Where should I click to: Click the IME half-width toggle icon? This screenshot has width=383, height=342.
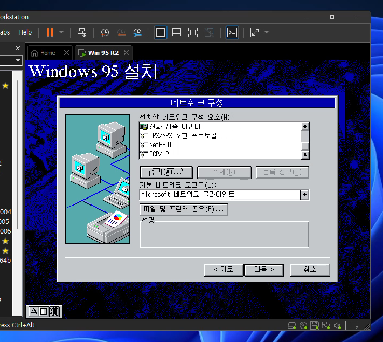click(x=44, y=312)
